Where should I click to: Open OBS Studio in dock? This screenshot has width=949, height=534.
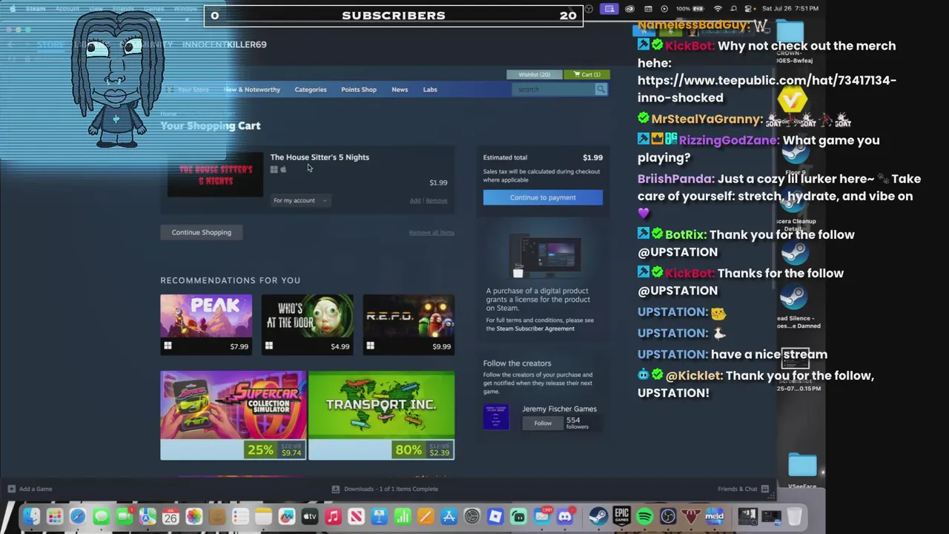(668, 516)
